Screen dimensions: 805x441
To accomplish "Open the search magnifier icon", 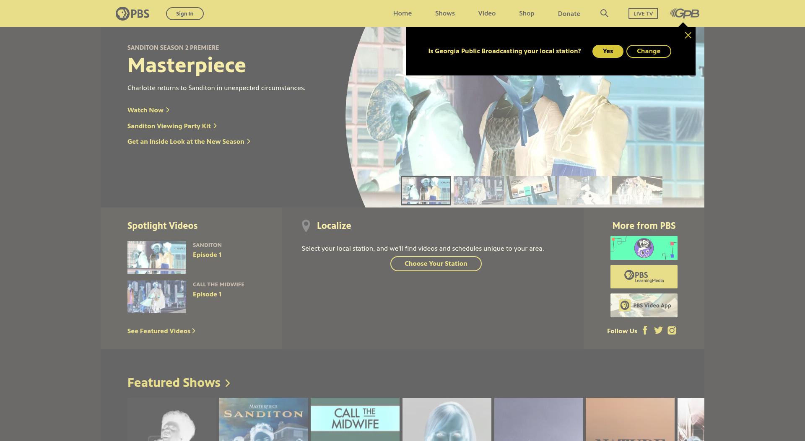I will coord(604,13).
